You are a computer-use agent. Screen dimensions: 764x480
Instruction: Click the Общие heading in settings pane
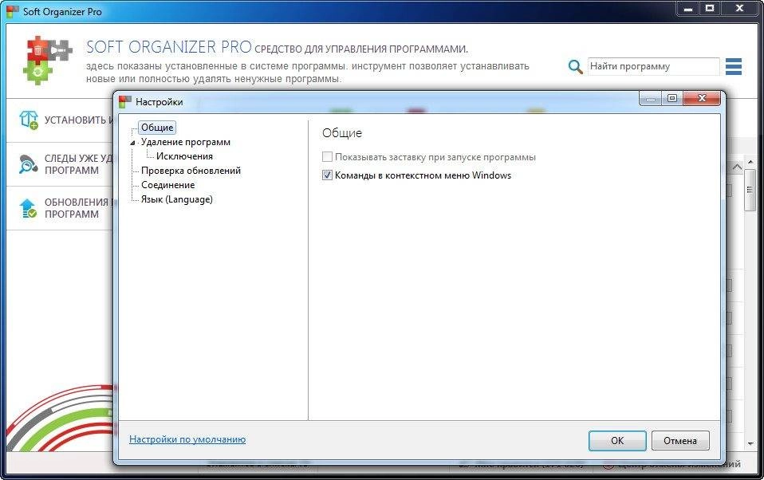(x=342, y=133)
